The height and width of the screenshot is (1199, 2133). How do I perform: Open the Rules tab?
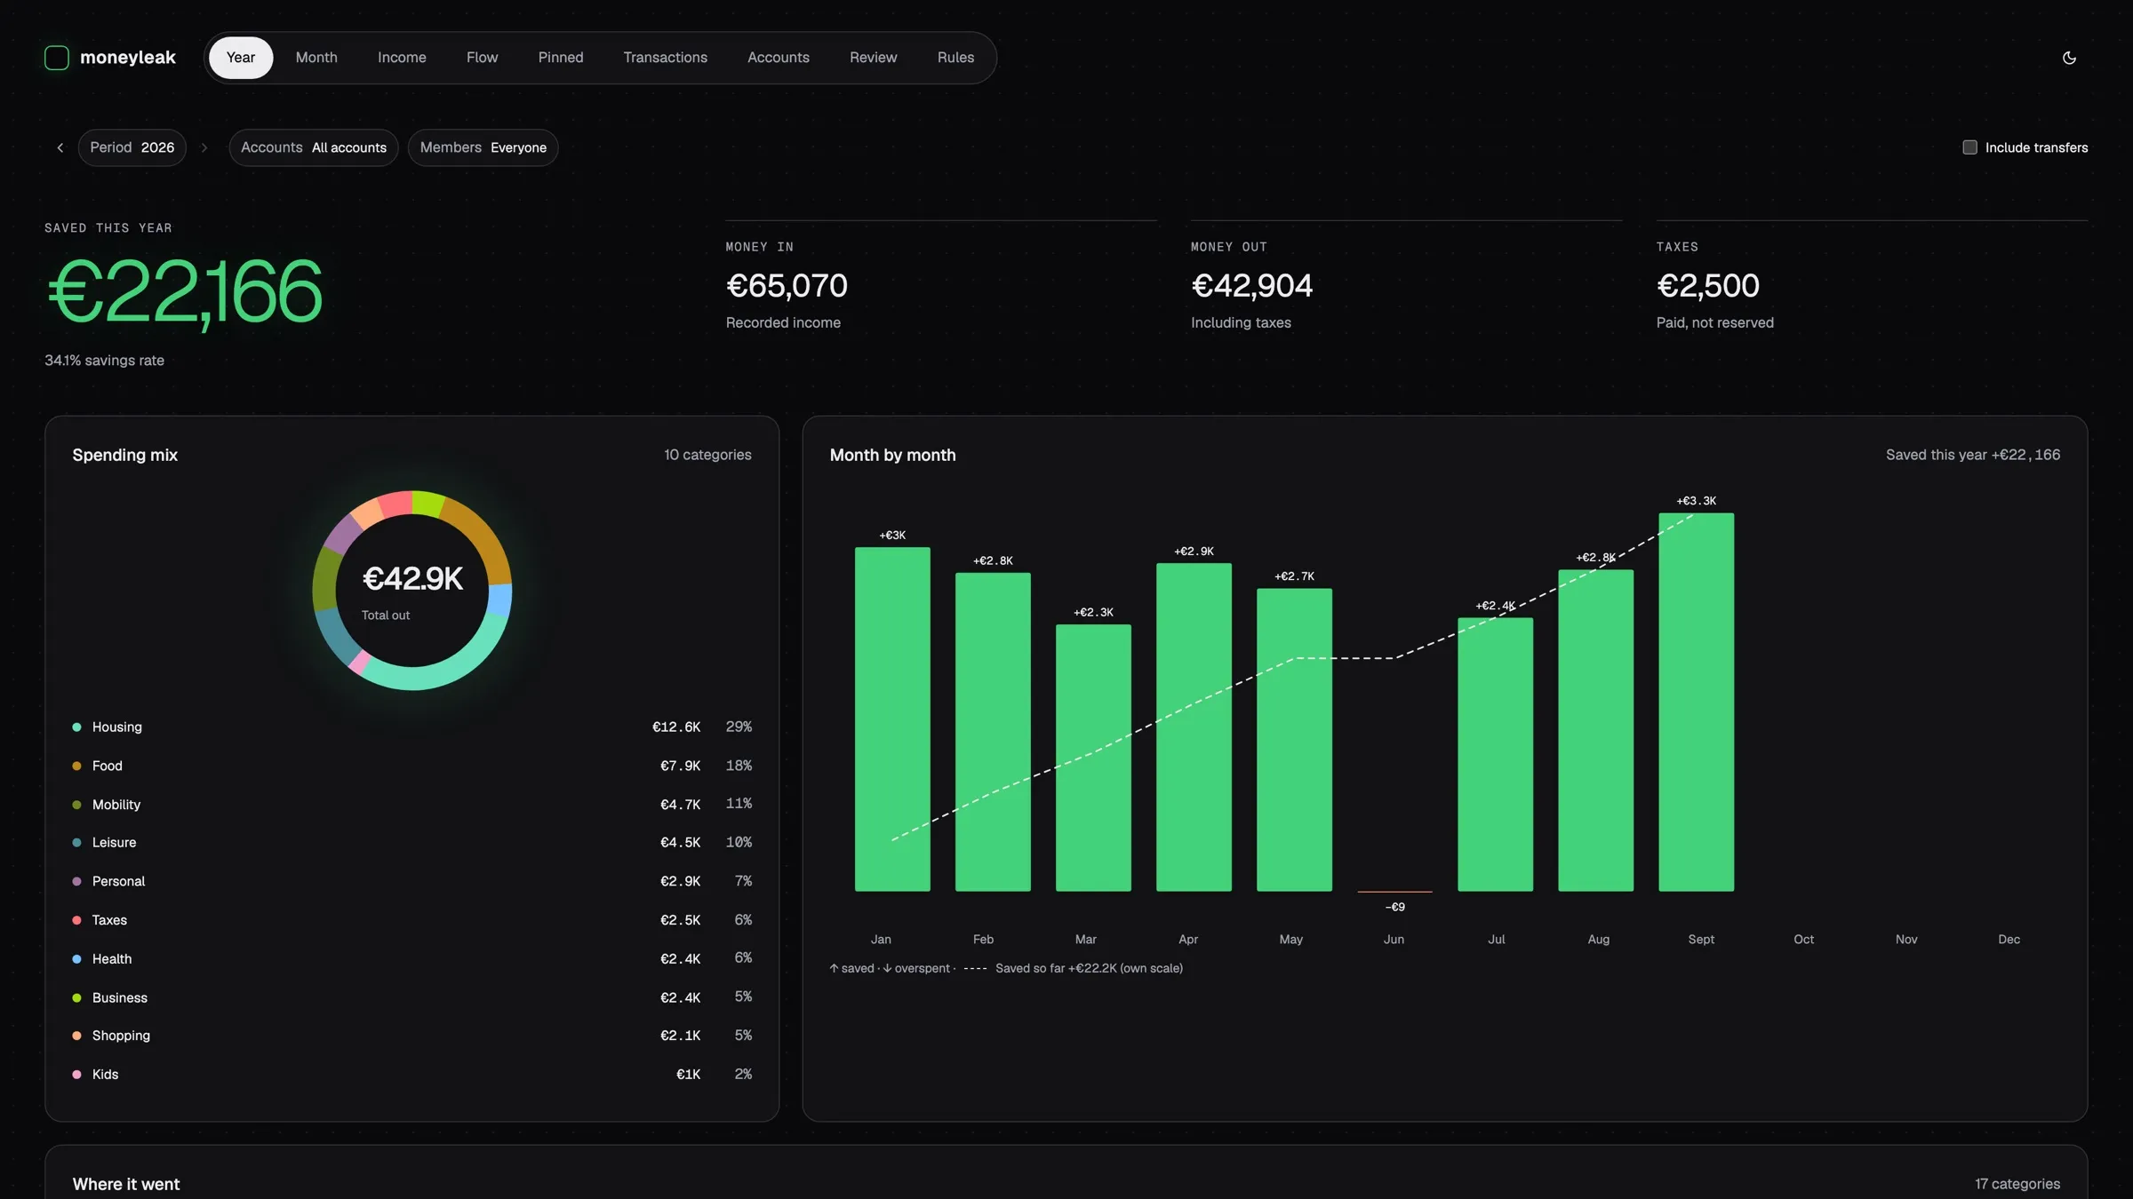[x=956, y=58]
